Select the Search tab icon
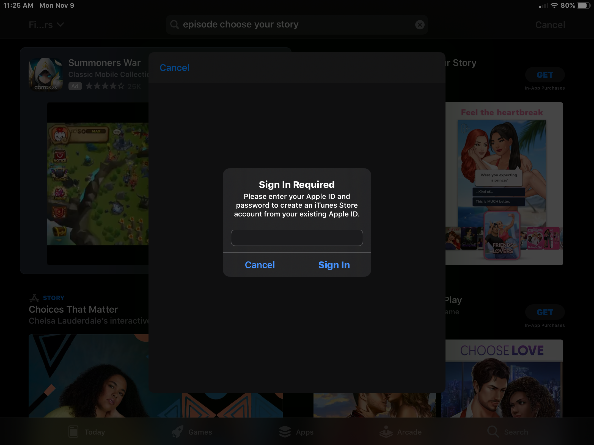This screenshot has height=445, width=594. click(x=493, y=432)
